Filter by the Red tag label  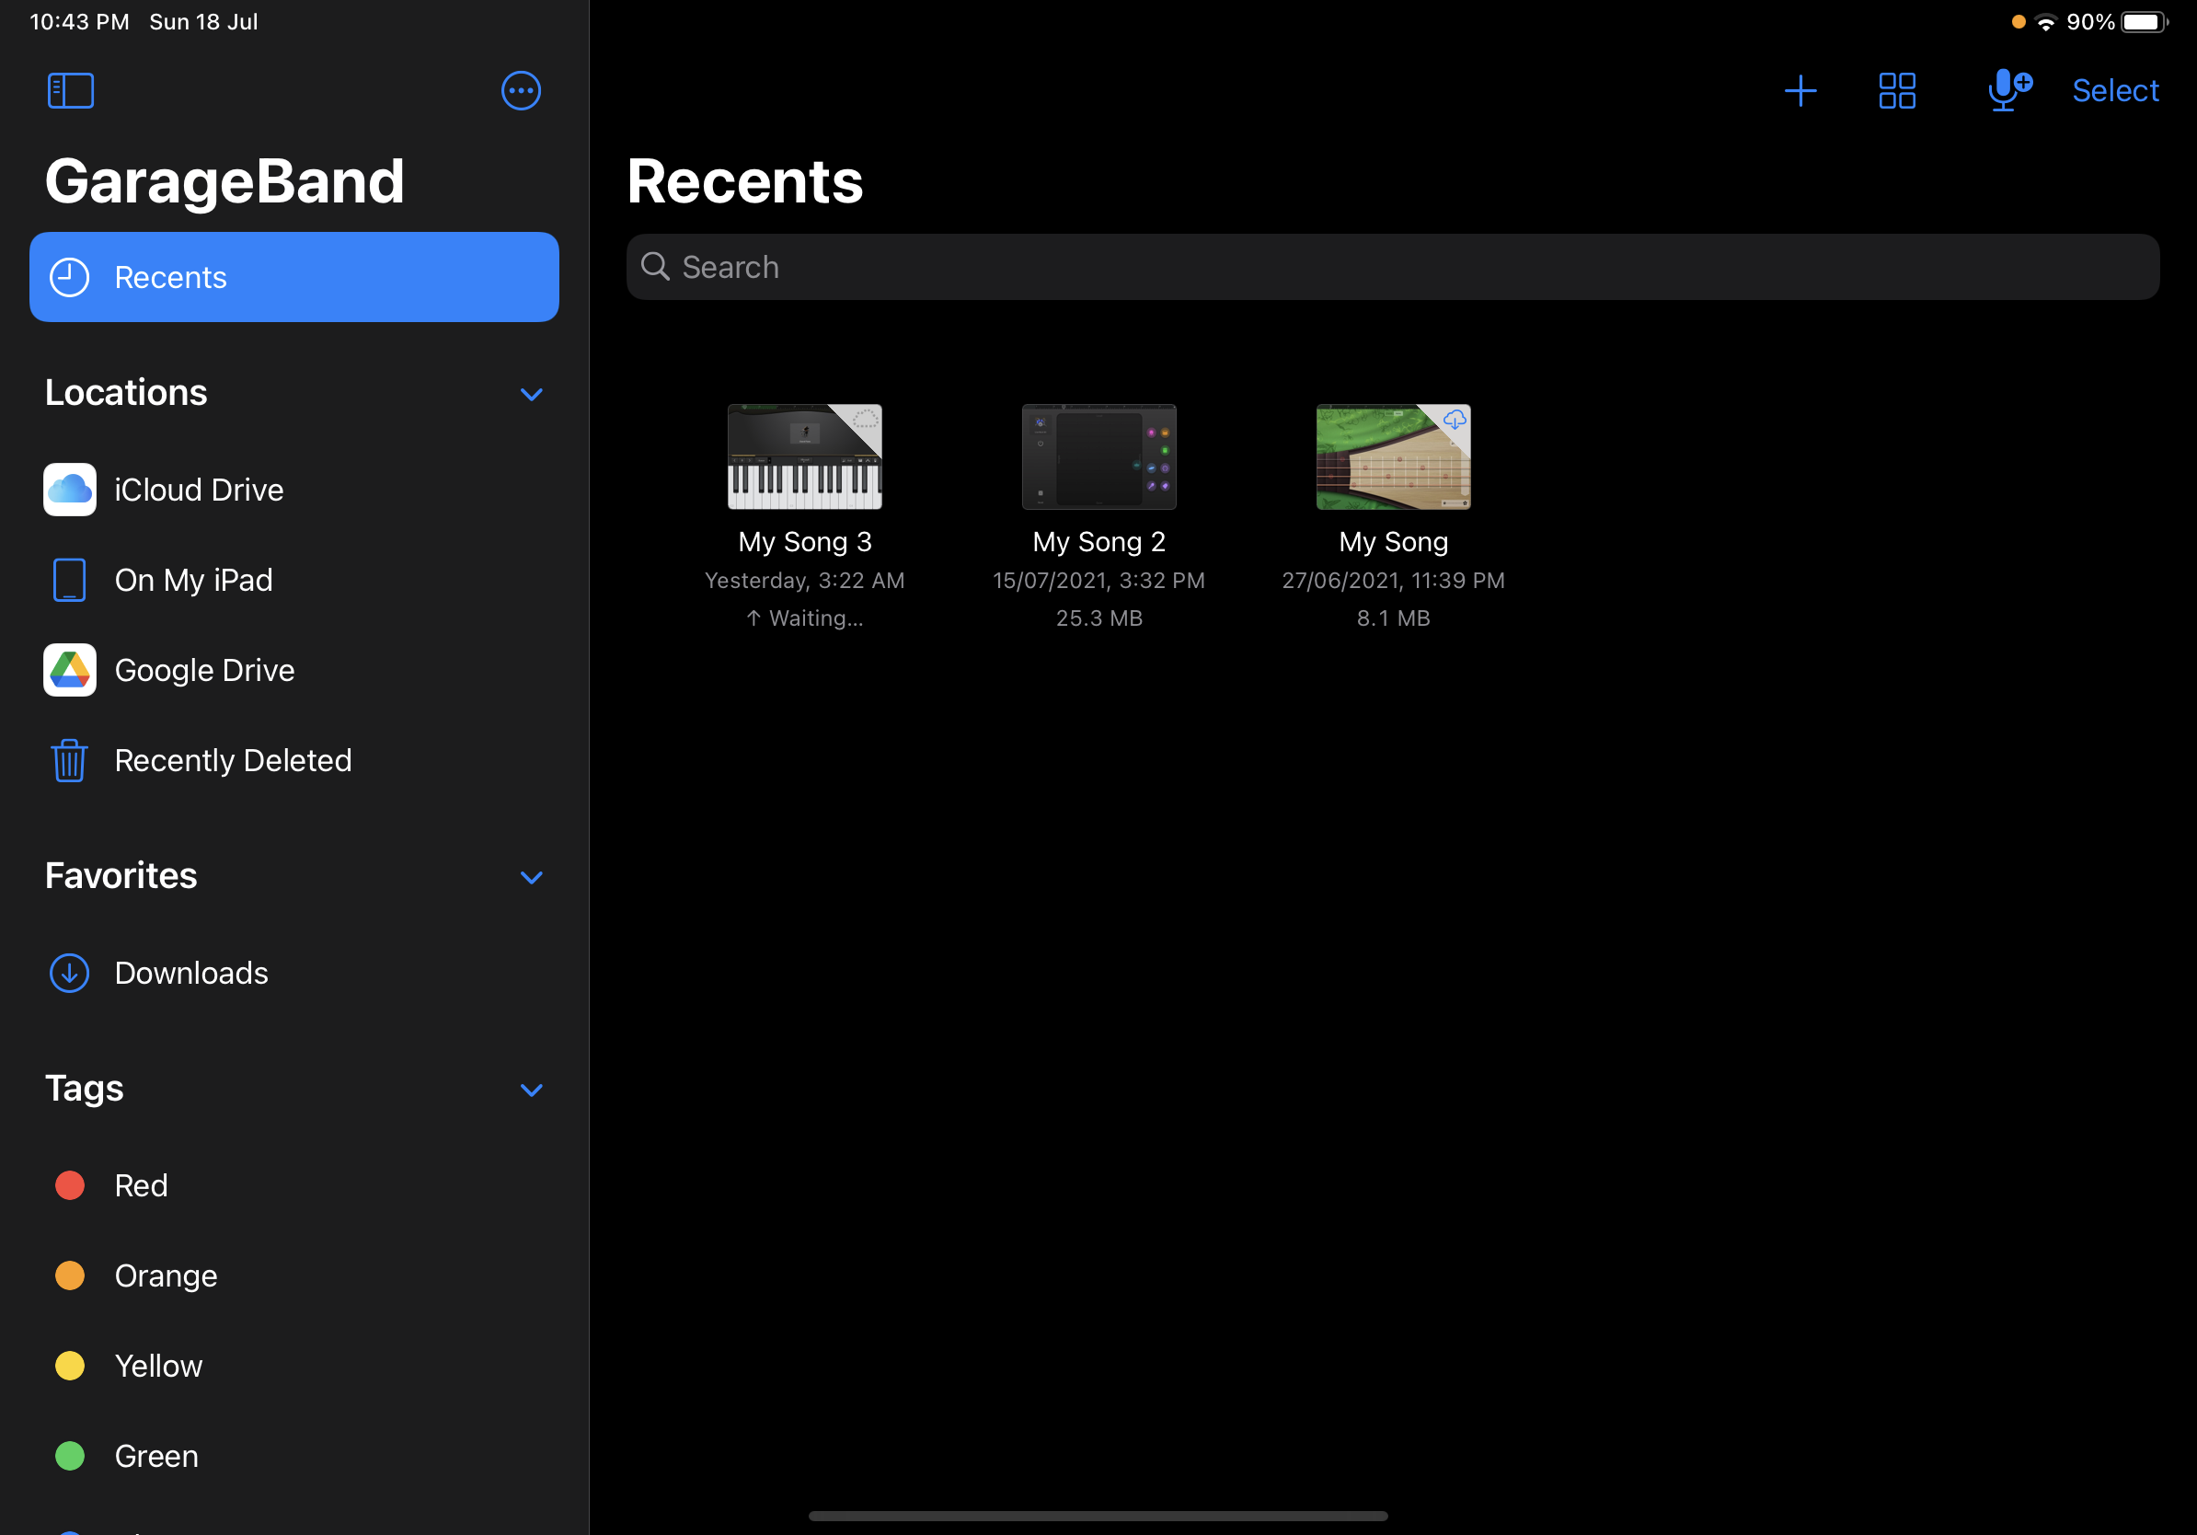click(x=141, y=1185)
